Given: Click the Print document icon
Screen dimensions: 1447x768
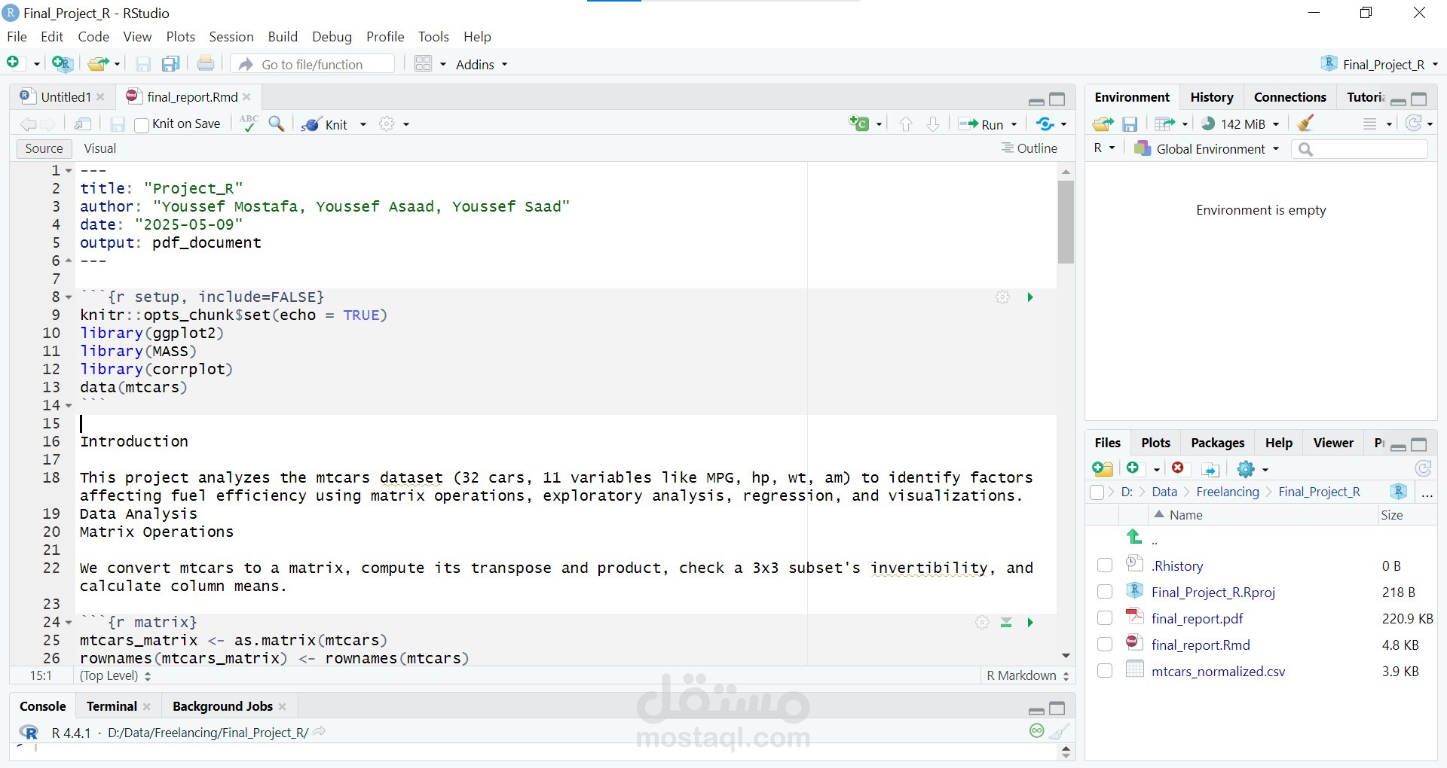Looking at the screenshot, I should tap(206, 64).
